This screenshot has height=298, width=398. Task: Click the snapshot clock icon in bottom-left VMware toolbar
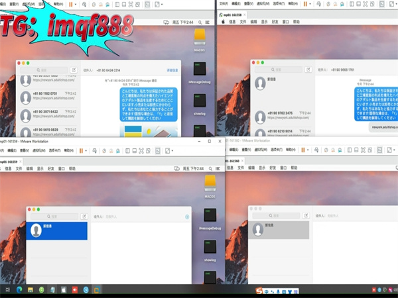tap(104, 150)
